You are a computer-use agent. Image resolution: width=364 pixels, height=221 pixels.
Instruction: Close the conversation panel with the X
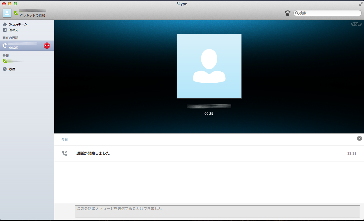pos(359,138)
